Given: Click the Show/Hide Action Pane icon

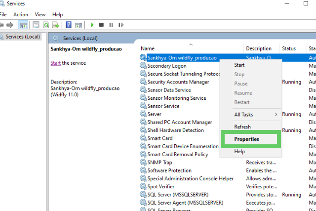Looking at the screenshot, I should pos(79,25).
